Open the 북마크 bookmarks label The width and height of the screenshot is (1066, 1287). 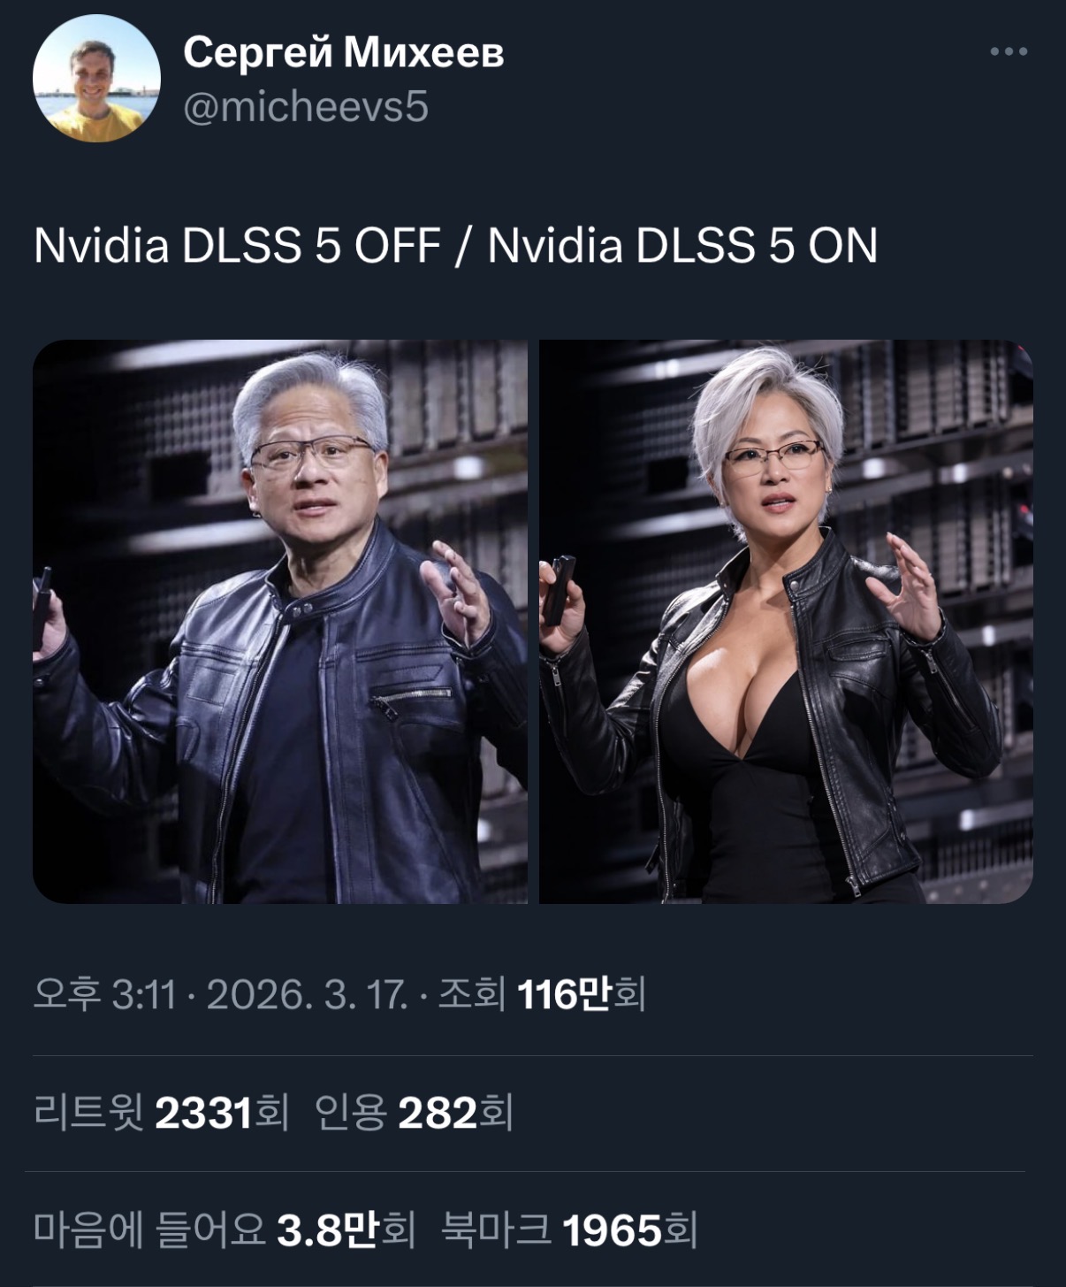pyautogui.click(x=496, y=1230)
